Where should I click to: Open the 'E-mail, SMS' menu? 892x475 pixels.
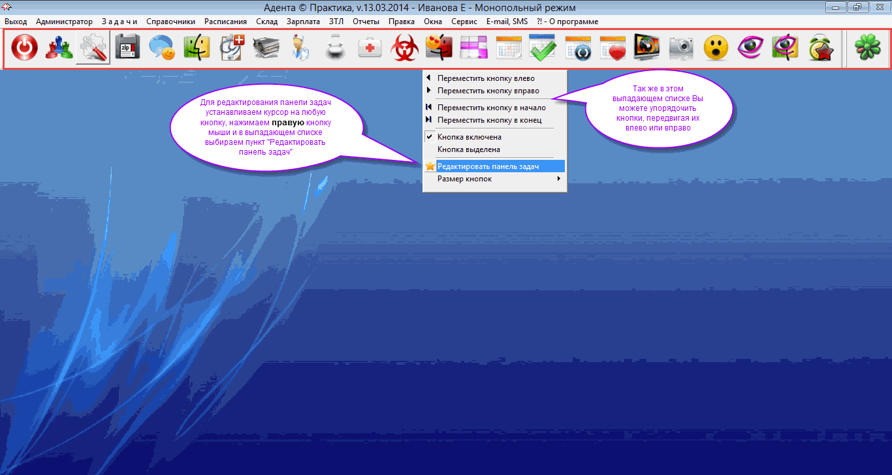(x=507, y=22)
